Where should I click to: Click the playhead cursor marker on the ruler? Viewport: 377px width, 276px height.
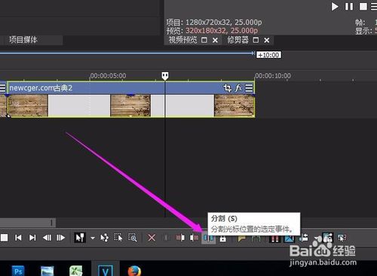[165, 76]
